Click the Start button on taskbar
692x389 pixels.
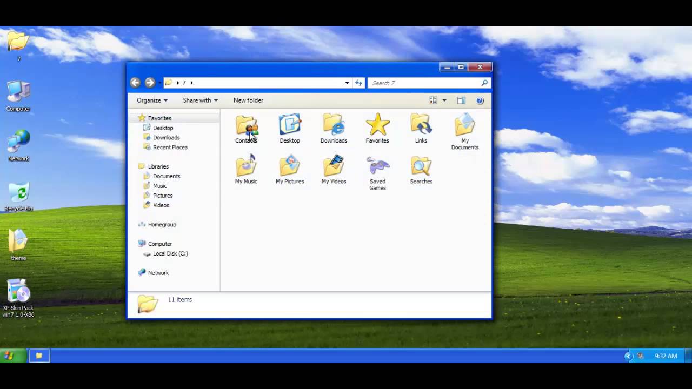pos(12,356)
